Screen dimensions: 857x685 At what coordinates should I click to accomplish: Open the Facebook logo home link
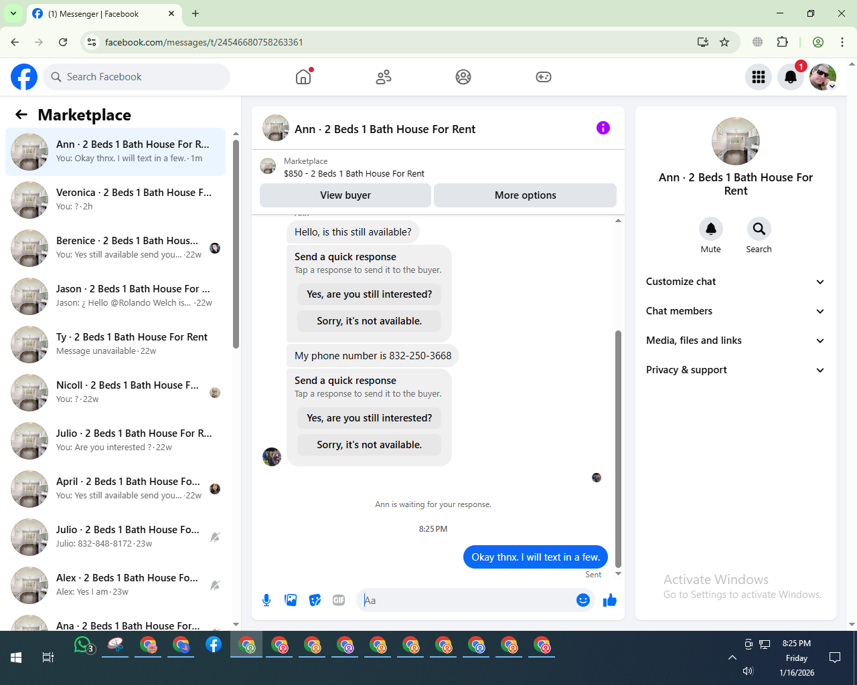click(24, 77)
